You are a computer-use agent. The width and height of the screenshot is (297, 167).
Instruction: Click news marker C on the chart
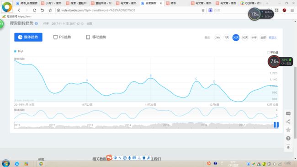click(x=196, y=79)
